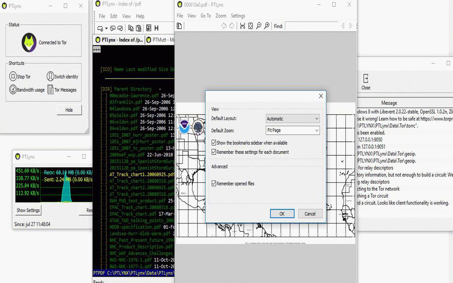Click Hide button in Tor control panel

pos(69,110)
